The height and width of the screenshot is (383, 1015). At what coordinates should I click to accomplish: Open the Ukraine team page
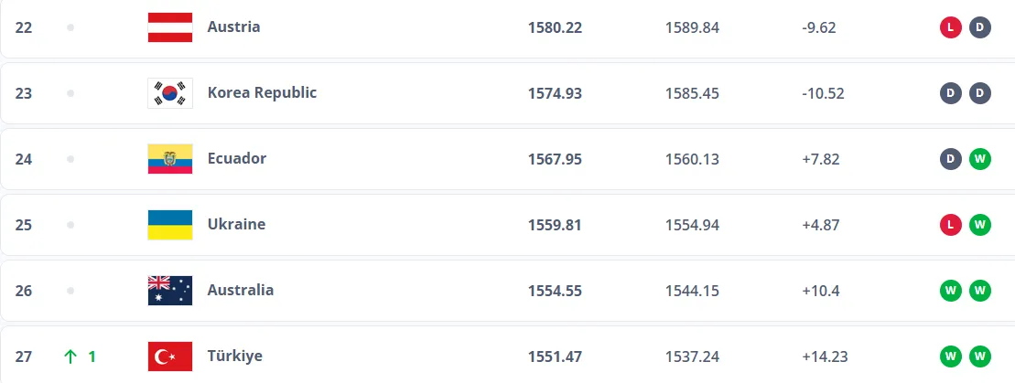point(236,225)
